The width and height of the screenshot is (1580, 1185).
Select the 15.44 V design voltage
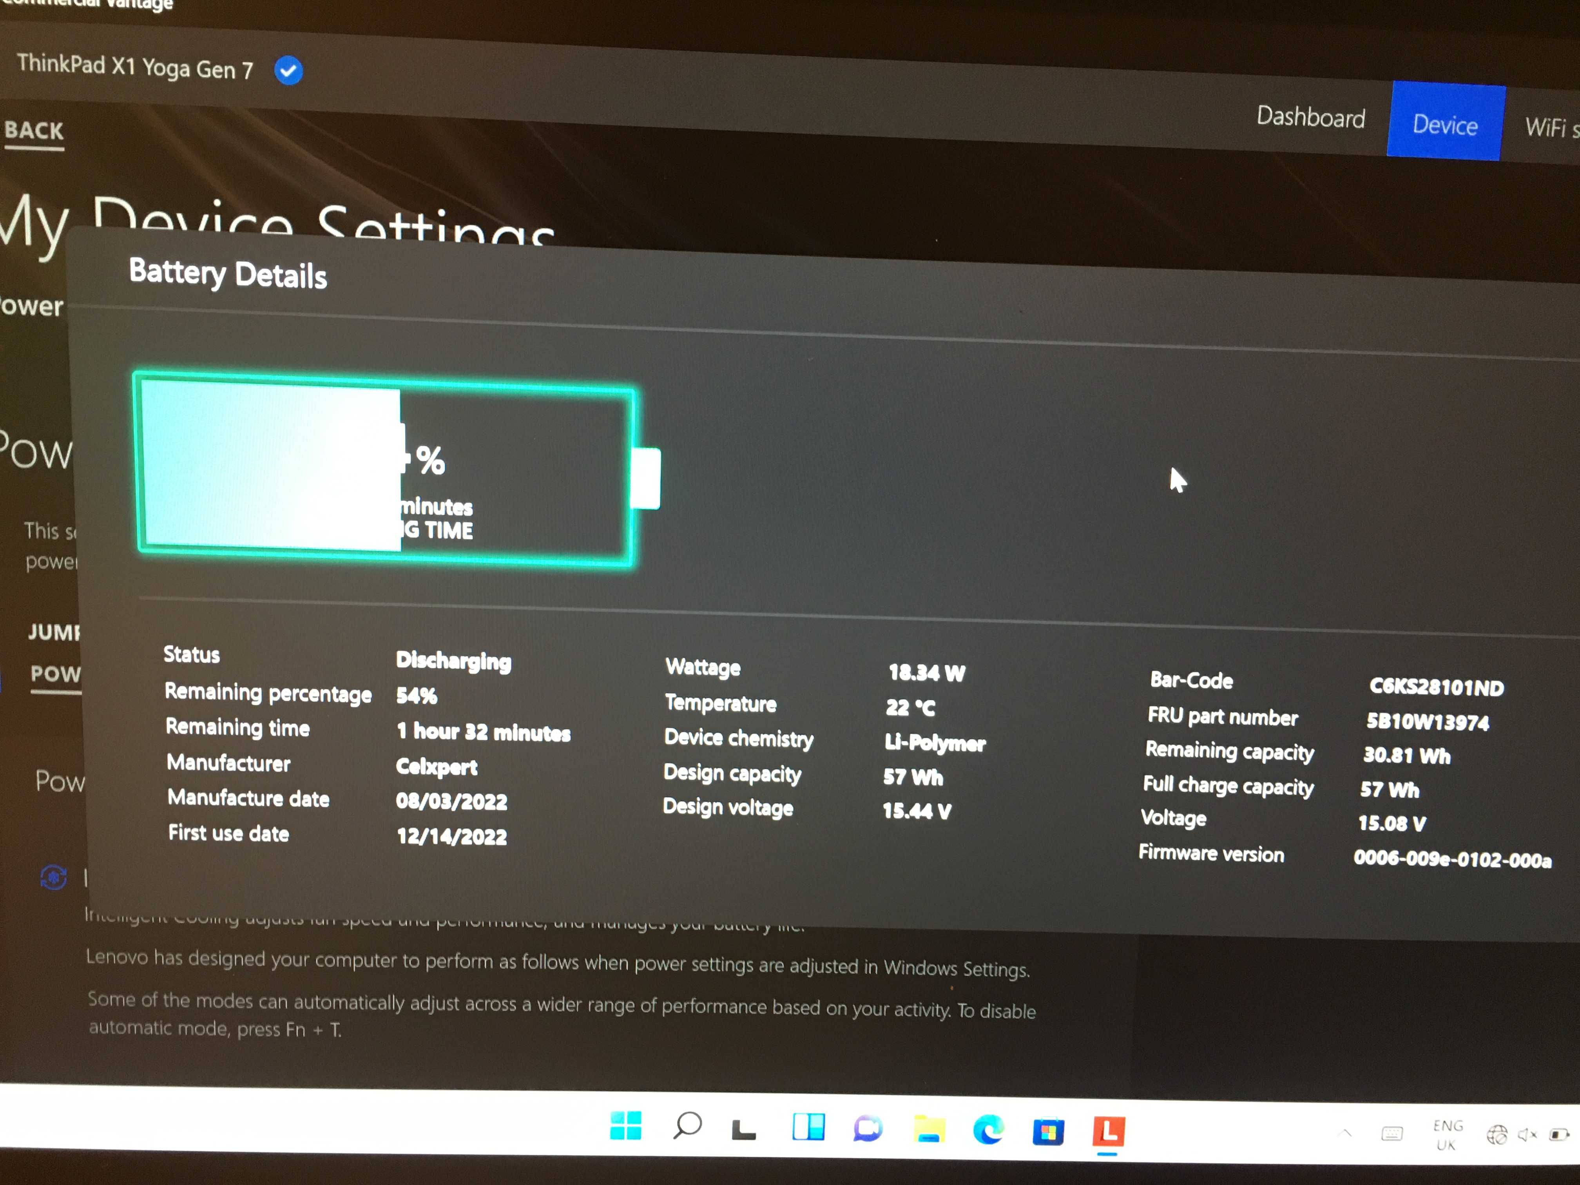click(x=917, y=811)
